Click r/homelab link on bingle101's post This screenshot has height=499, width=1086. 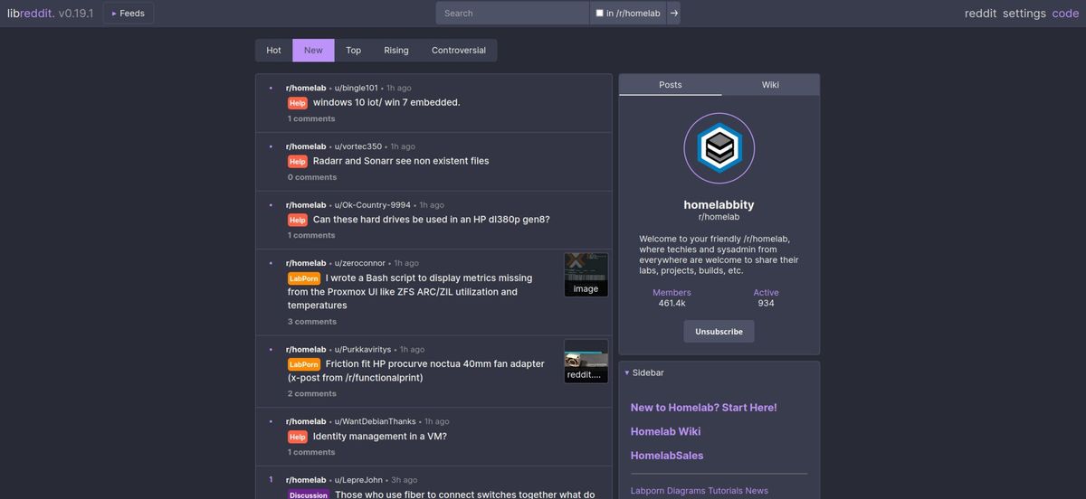[x=306, y=88]
